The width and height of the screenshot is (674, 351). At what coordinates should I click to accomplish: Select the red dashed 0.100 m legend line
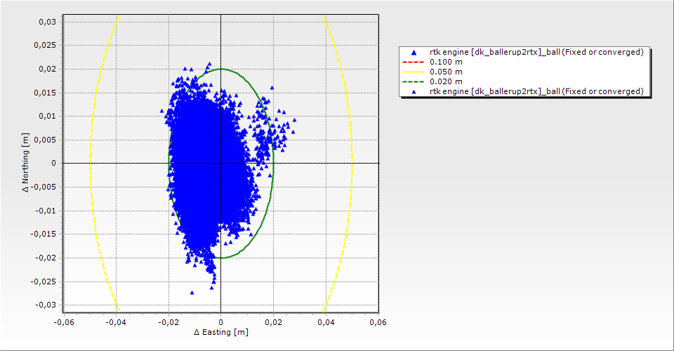coord(413,62)
